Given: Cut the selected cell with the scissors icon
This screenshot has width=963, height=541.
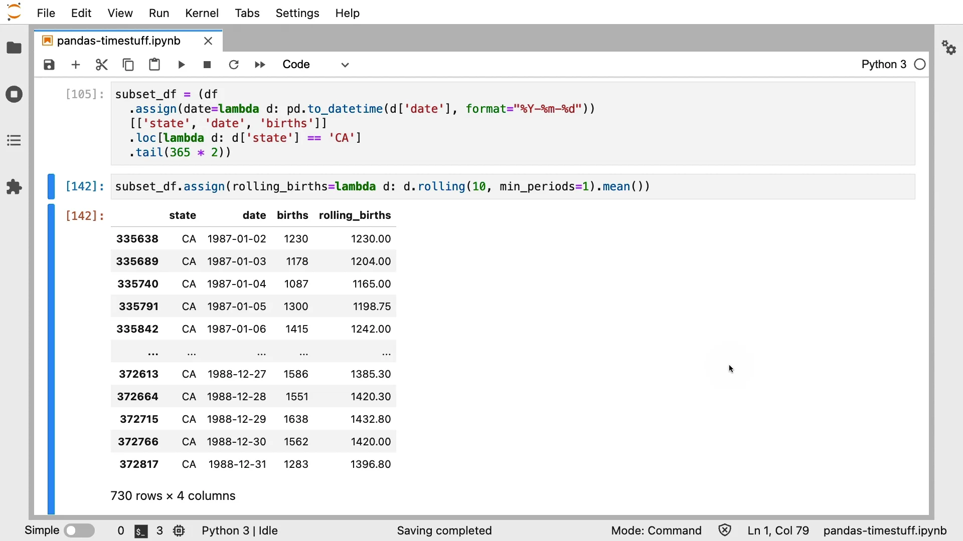Looking at the screenshot, I should point(102,65).
